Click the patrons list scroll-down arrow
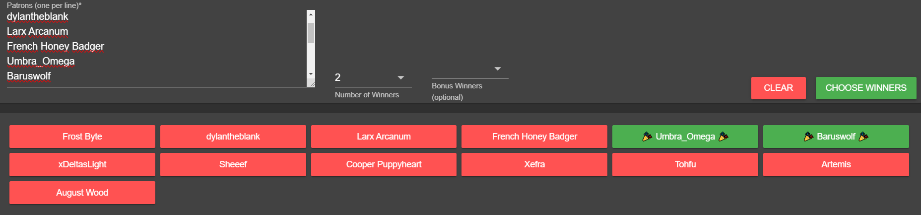 (x=311, y=74)
